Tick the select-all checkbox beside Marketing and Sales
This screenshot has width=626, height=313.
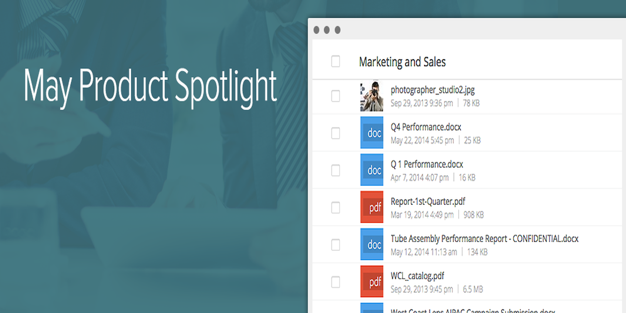coord(335,62)
